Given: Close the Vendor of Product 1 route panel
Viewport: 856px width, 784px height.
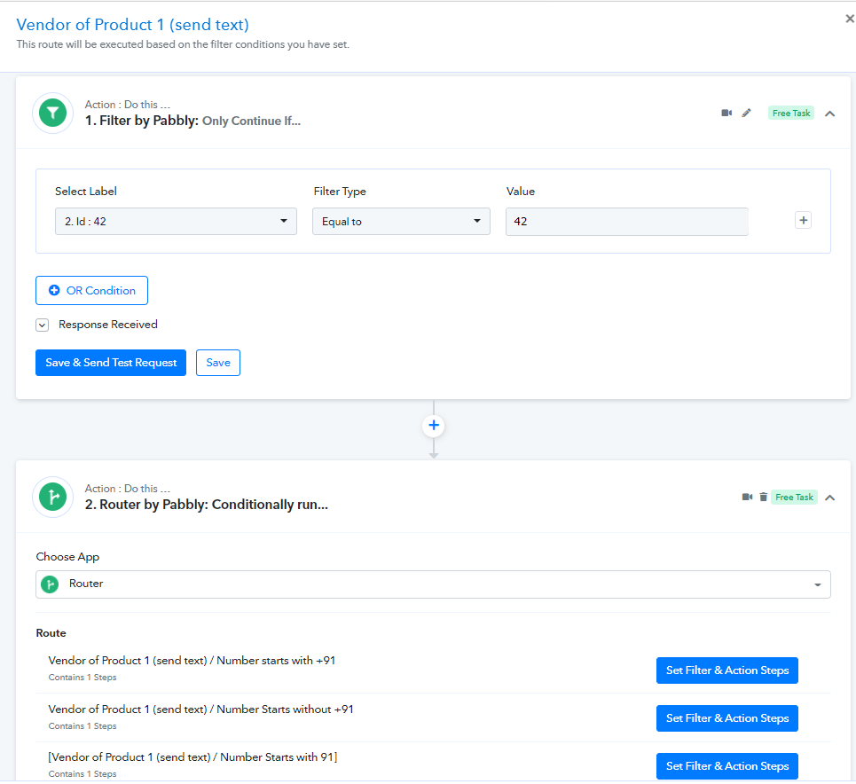Looking at the screenshot, I should 850,19.
